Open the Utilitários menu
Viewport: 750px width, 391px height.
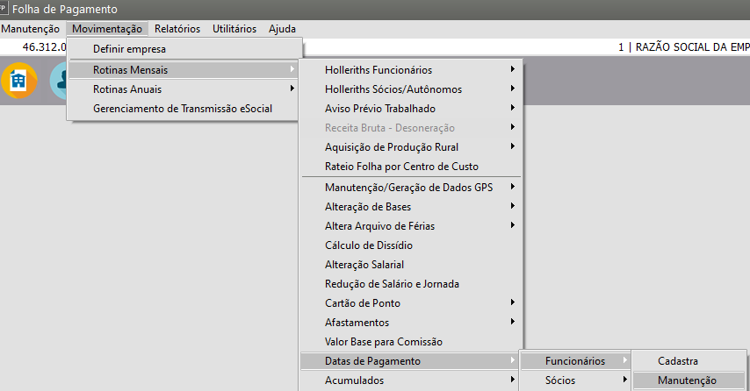(x=234, y=29)
